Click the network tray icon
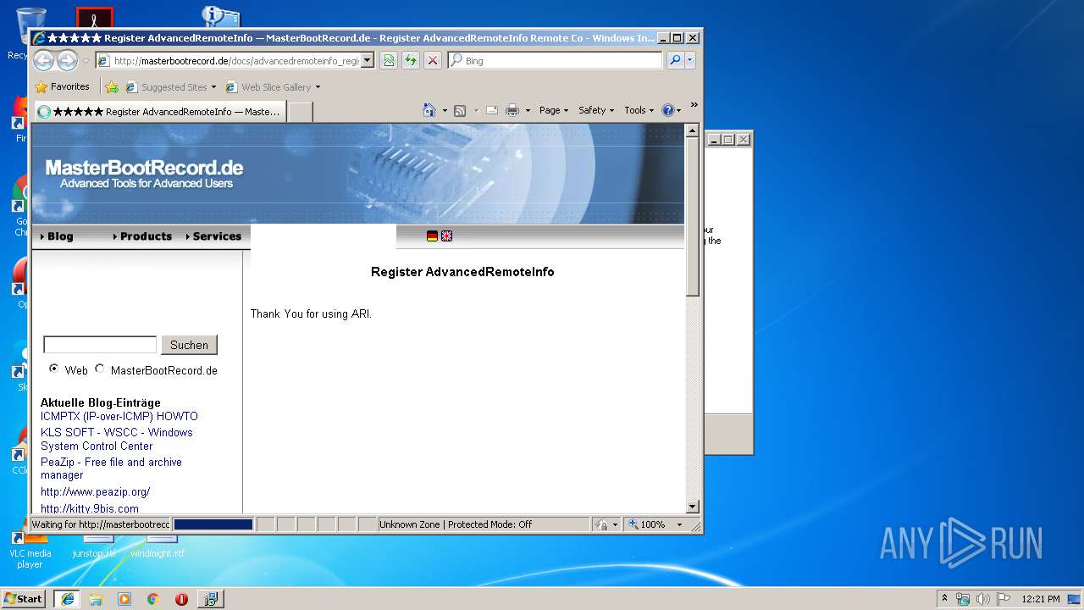 (x=963, y=598)
